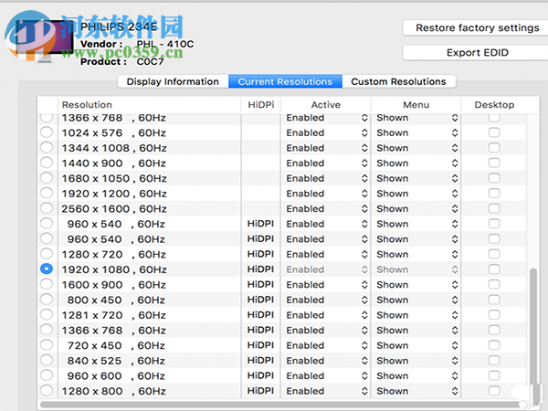The height and width of the screenshot is (411, 548).
Task: Select the 1600 x 900 HiDPI radio button
Action: coord(47,285)
